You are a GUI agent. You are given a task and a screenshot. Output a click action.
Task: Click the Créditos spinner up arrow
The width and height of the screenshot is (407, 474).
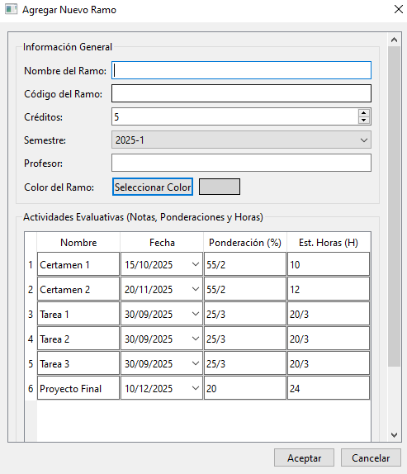click(364, 113)
